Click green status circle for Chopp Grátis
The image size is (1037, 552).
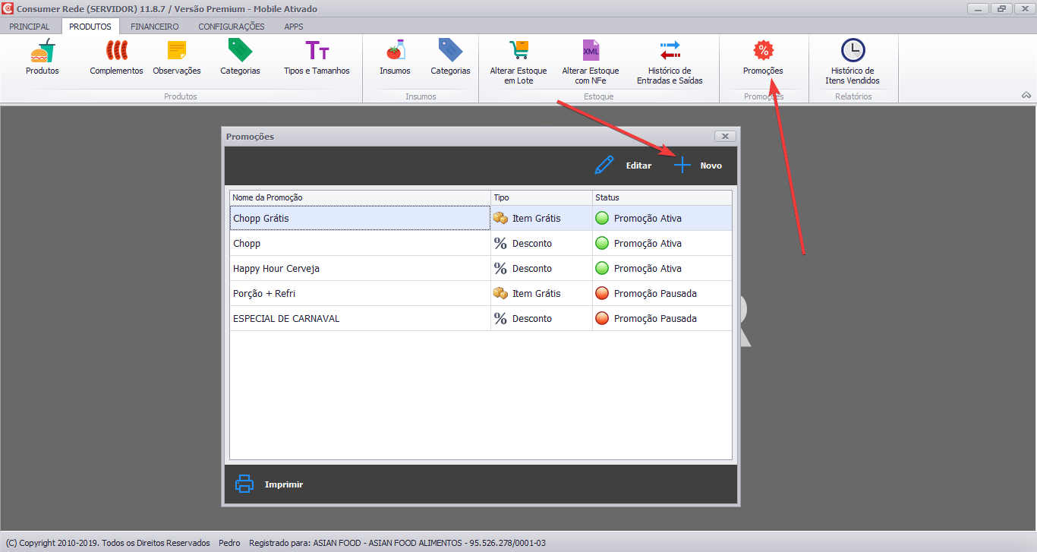pos(603,219)
